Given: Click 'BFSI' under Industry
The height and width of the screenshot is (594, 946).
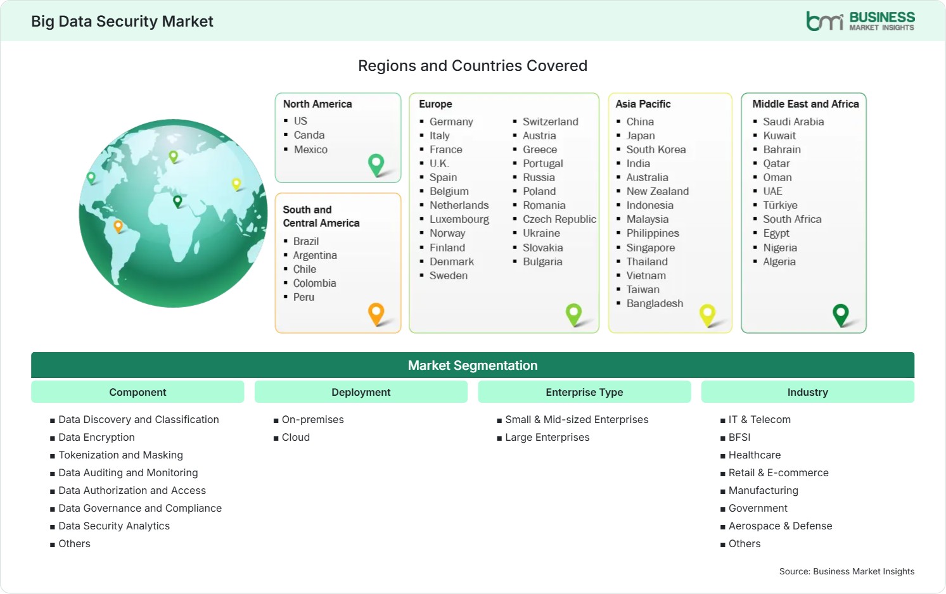Looking at the screenshot, I should tap(739, 437).
